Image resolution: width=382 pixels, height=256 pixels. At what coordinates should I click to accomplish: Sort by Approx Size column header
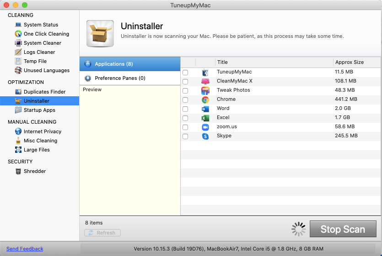356,62
